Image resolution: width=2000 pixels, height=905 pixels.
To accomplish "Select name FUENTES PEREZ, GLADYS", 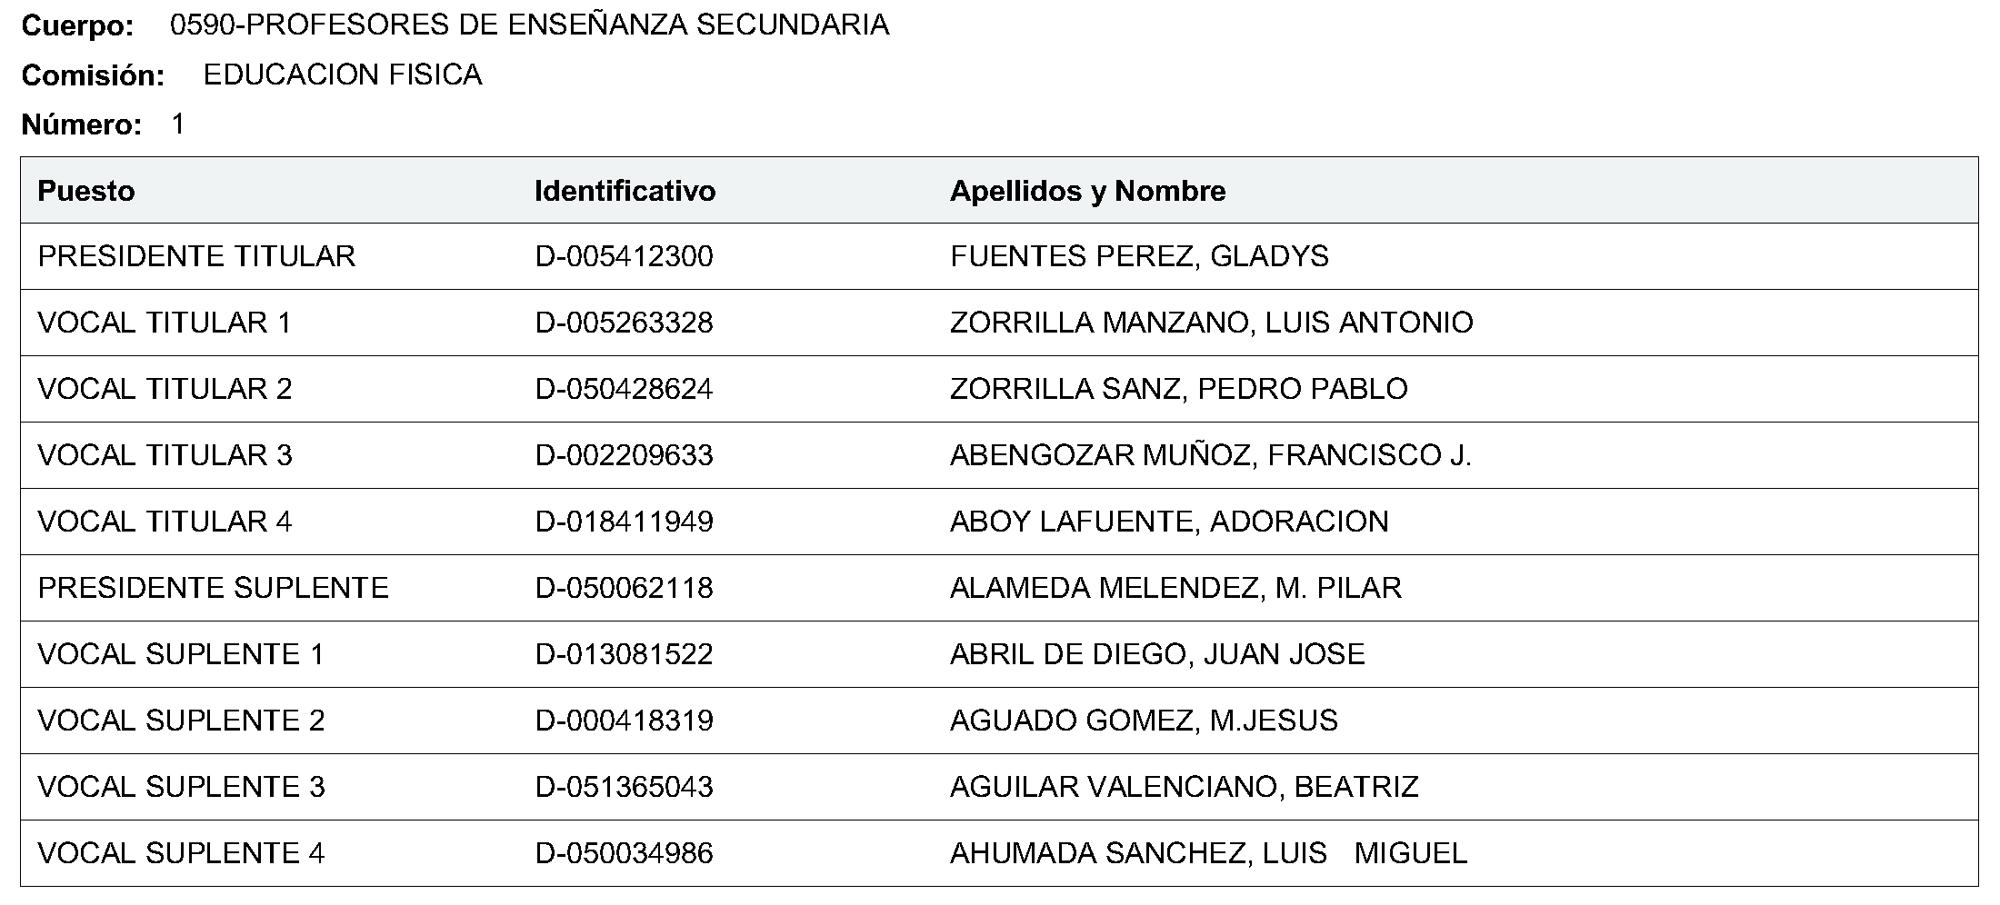I will (1139, 256).
